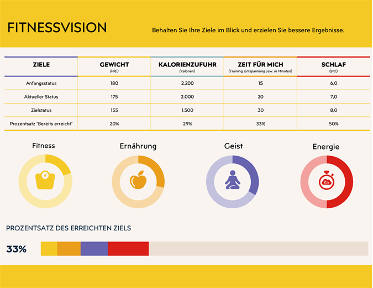Click the purple segment of progress bar
373x288 pixels.
tap(94, 249)
